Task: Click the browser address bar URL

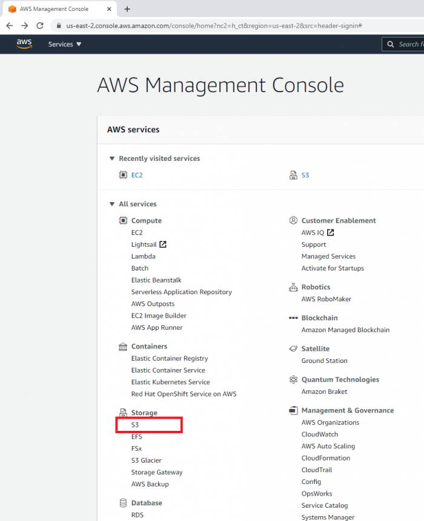Action: (x=214, y=25)
